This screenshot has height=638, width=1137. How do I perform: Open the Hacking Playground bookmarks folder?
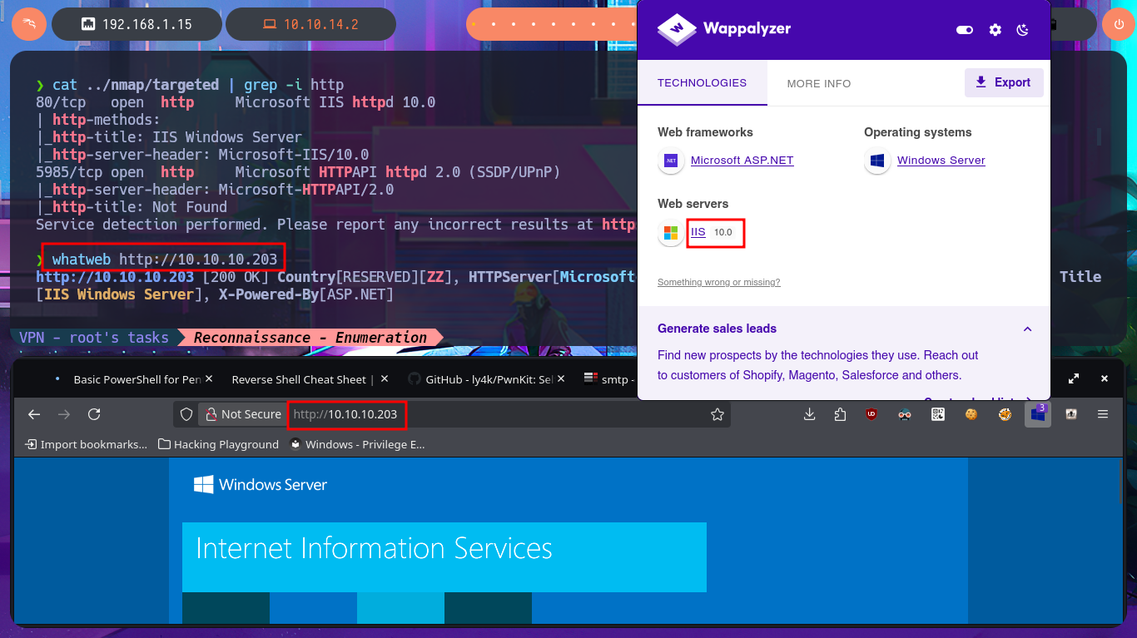coord(218,444)
